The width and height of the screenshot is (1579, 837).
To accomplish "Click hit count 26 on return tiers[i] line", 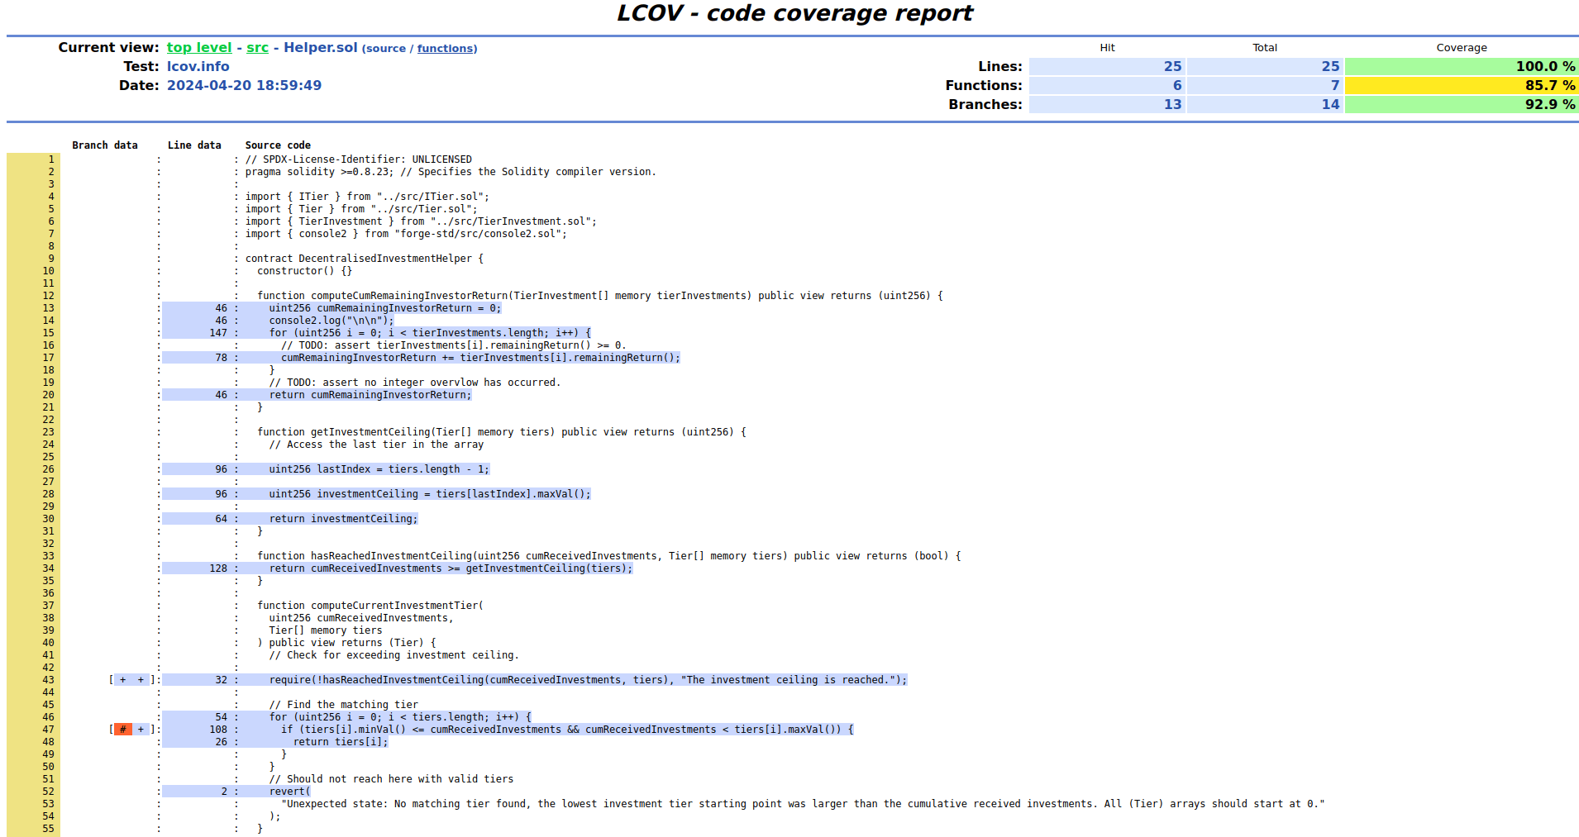I will tap(222, 742).
